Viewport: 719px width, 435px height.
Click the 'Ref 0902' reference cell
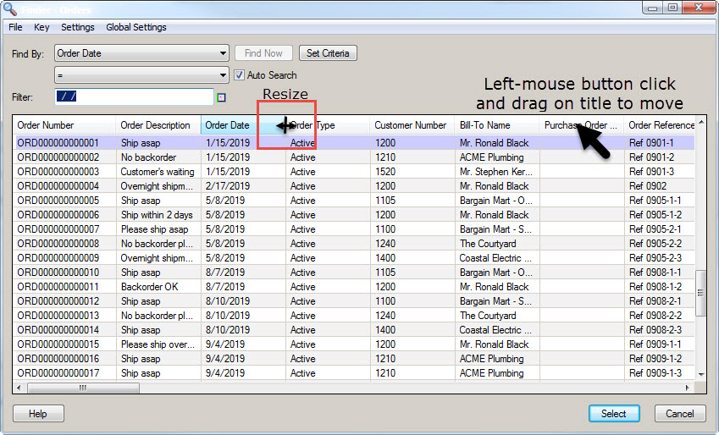pos(660,186)
